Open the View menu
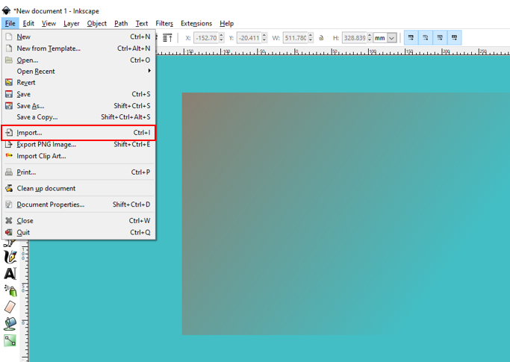The height and width of the screenshot is (362, 510). (49, 23)
